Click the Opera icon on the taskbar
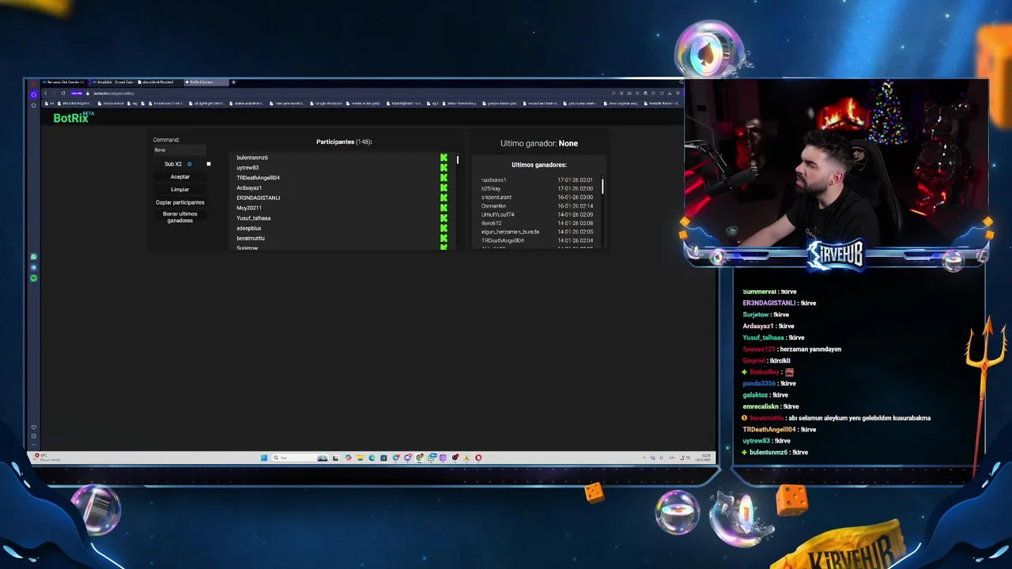The height and width of the screenshot is (569, 1012). pyautogui.click(x=478, y=458)
